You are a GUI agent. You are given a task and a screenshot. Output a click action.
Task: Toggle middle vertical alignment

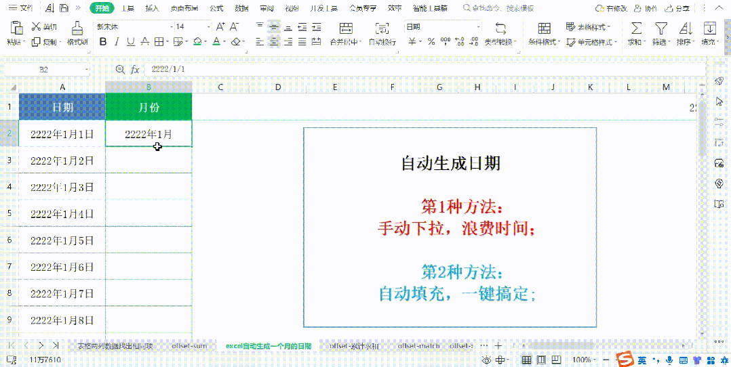(274, 26)
